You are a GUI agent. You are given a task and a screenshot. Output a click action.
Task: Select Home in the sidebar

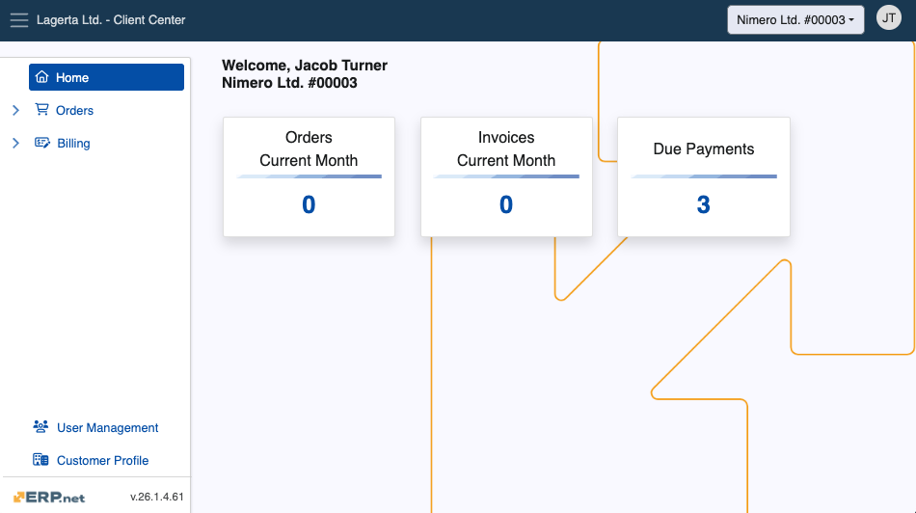coord(106,77)
